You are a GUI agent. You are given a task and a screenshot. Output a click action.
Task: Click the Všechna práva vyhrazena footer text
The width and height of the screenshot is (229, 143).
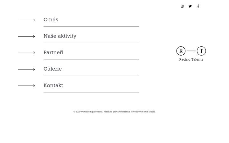coord(117,112)
